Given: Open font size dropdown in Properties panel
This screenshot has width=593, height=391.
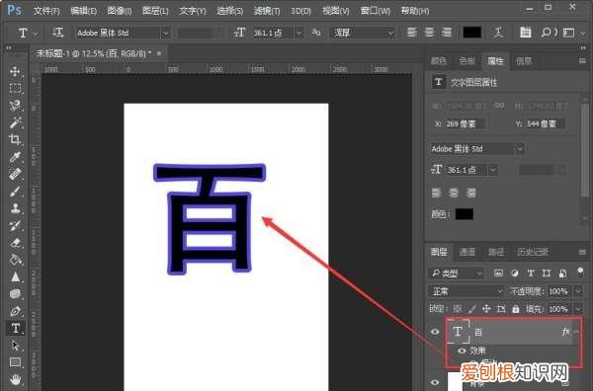Looking at the screenshot, I should coord(493,170).
